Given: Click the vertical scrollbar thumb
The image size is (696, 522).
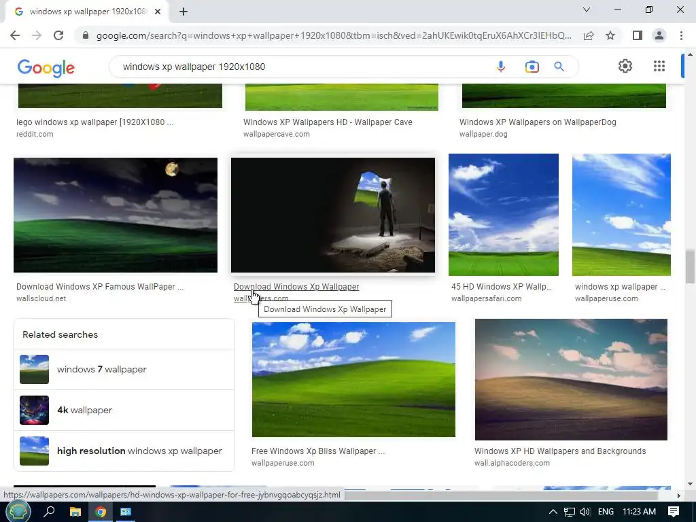Looking at the screenshot, I should point(690,266).
